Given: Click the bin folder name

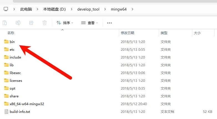Looking at the screenshot, I should coord(12,42).
